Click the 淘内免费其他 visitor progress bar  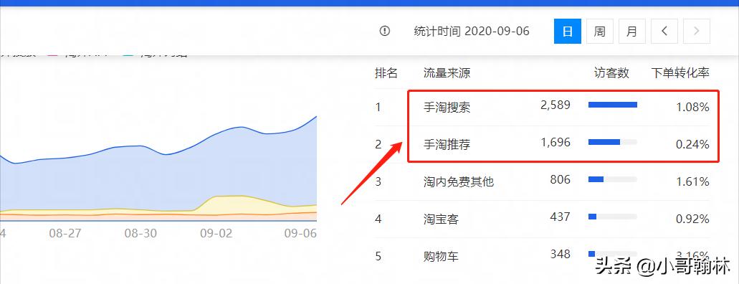click(x=613, y=179)
